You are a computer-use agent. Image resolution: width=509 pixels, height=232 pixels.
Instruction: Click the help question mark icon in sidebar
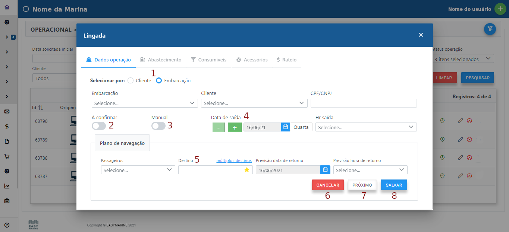[x=7, y=225]
